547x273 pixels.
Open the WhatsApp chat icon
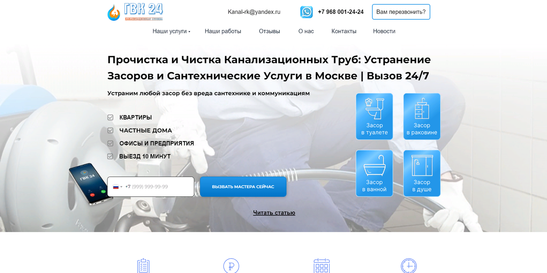pos(306,12)
